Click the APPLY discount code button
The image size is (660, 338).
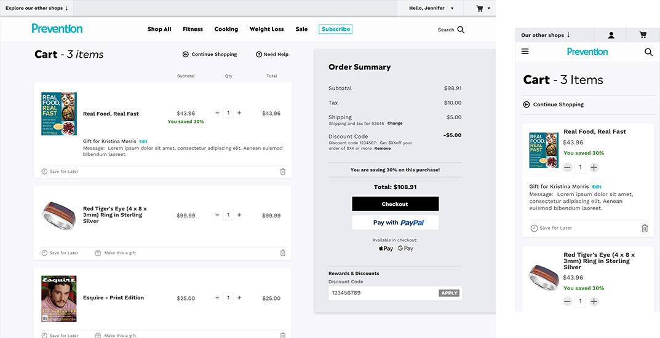pyautogui.click(x=449, y=293)
